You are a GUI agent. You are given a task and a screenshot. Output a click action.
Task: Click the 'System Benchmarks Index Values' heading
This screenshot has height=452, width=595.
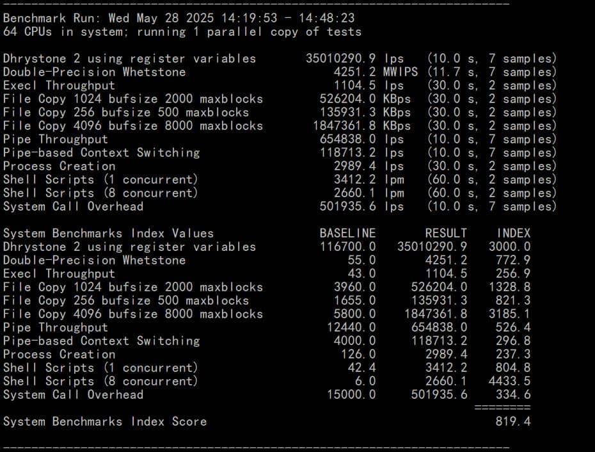point(108,233)
